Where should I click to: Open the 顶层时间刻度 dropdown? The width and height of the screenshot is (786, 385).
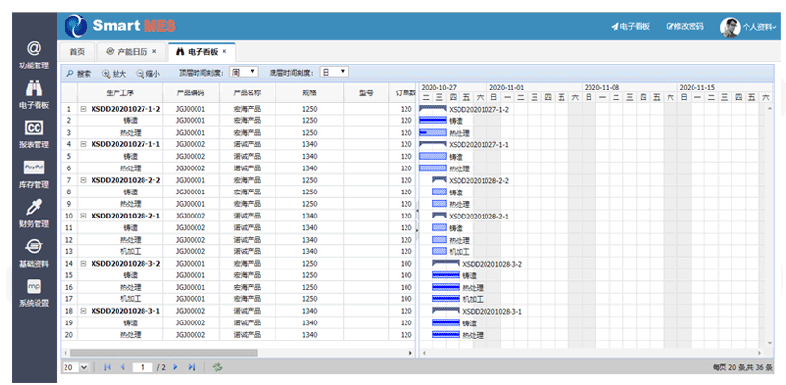click(x=245, y=72)
